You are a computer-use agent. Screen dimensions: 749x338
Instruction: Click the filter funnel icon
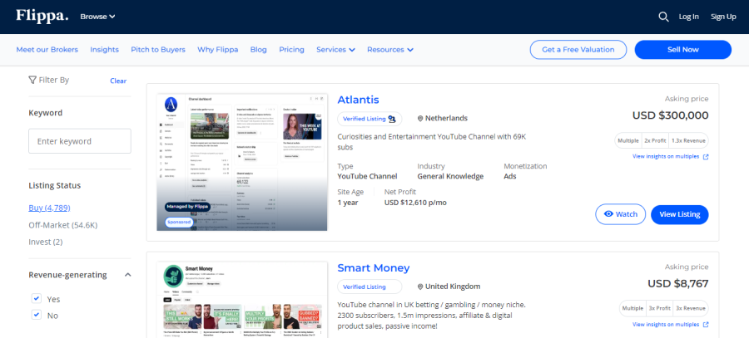pos(32,80)
